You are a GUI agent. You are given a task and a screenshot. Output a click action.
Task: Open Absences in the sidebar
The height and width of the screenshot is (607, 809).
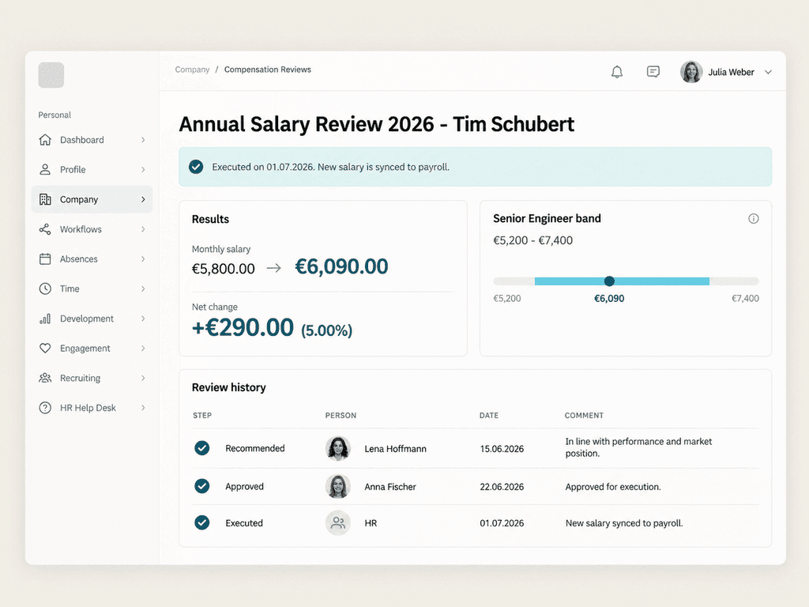pyautogui.click(x=92, y=259)
